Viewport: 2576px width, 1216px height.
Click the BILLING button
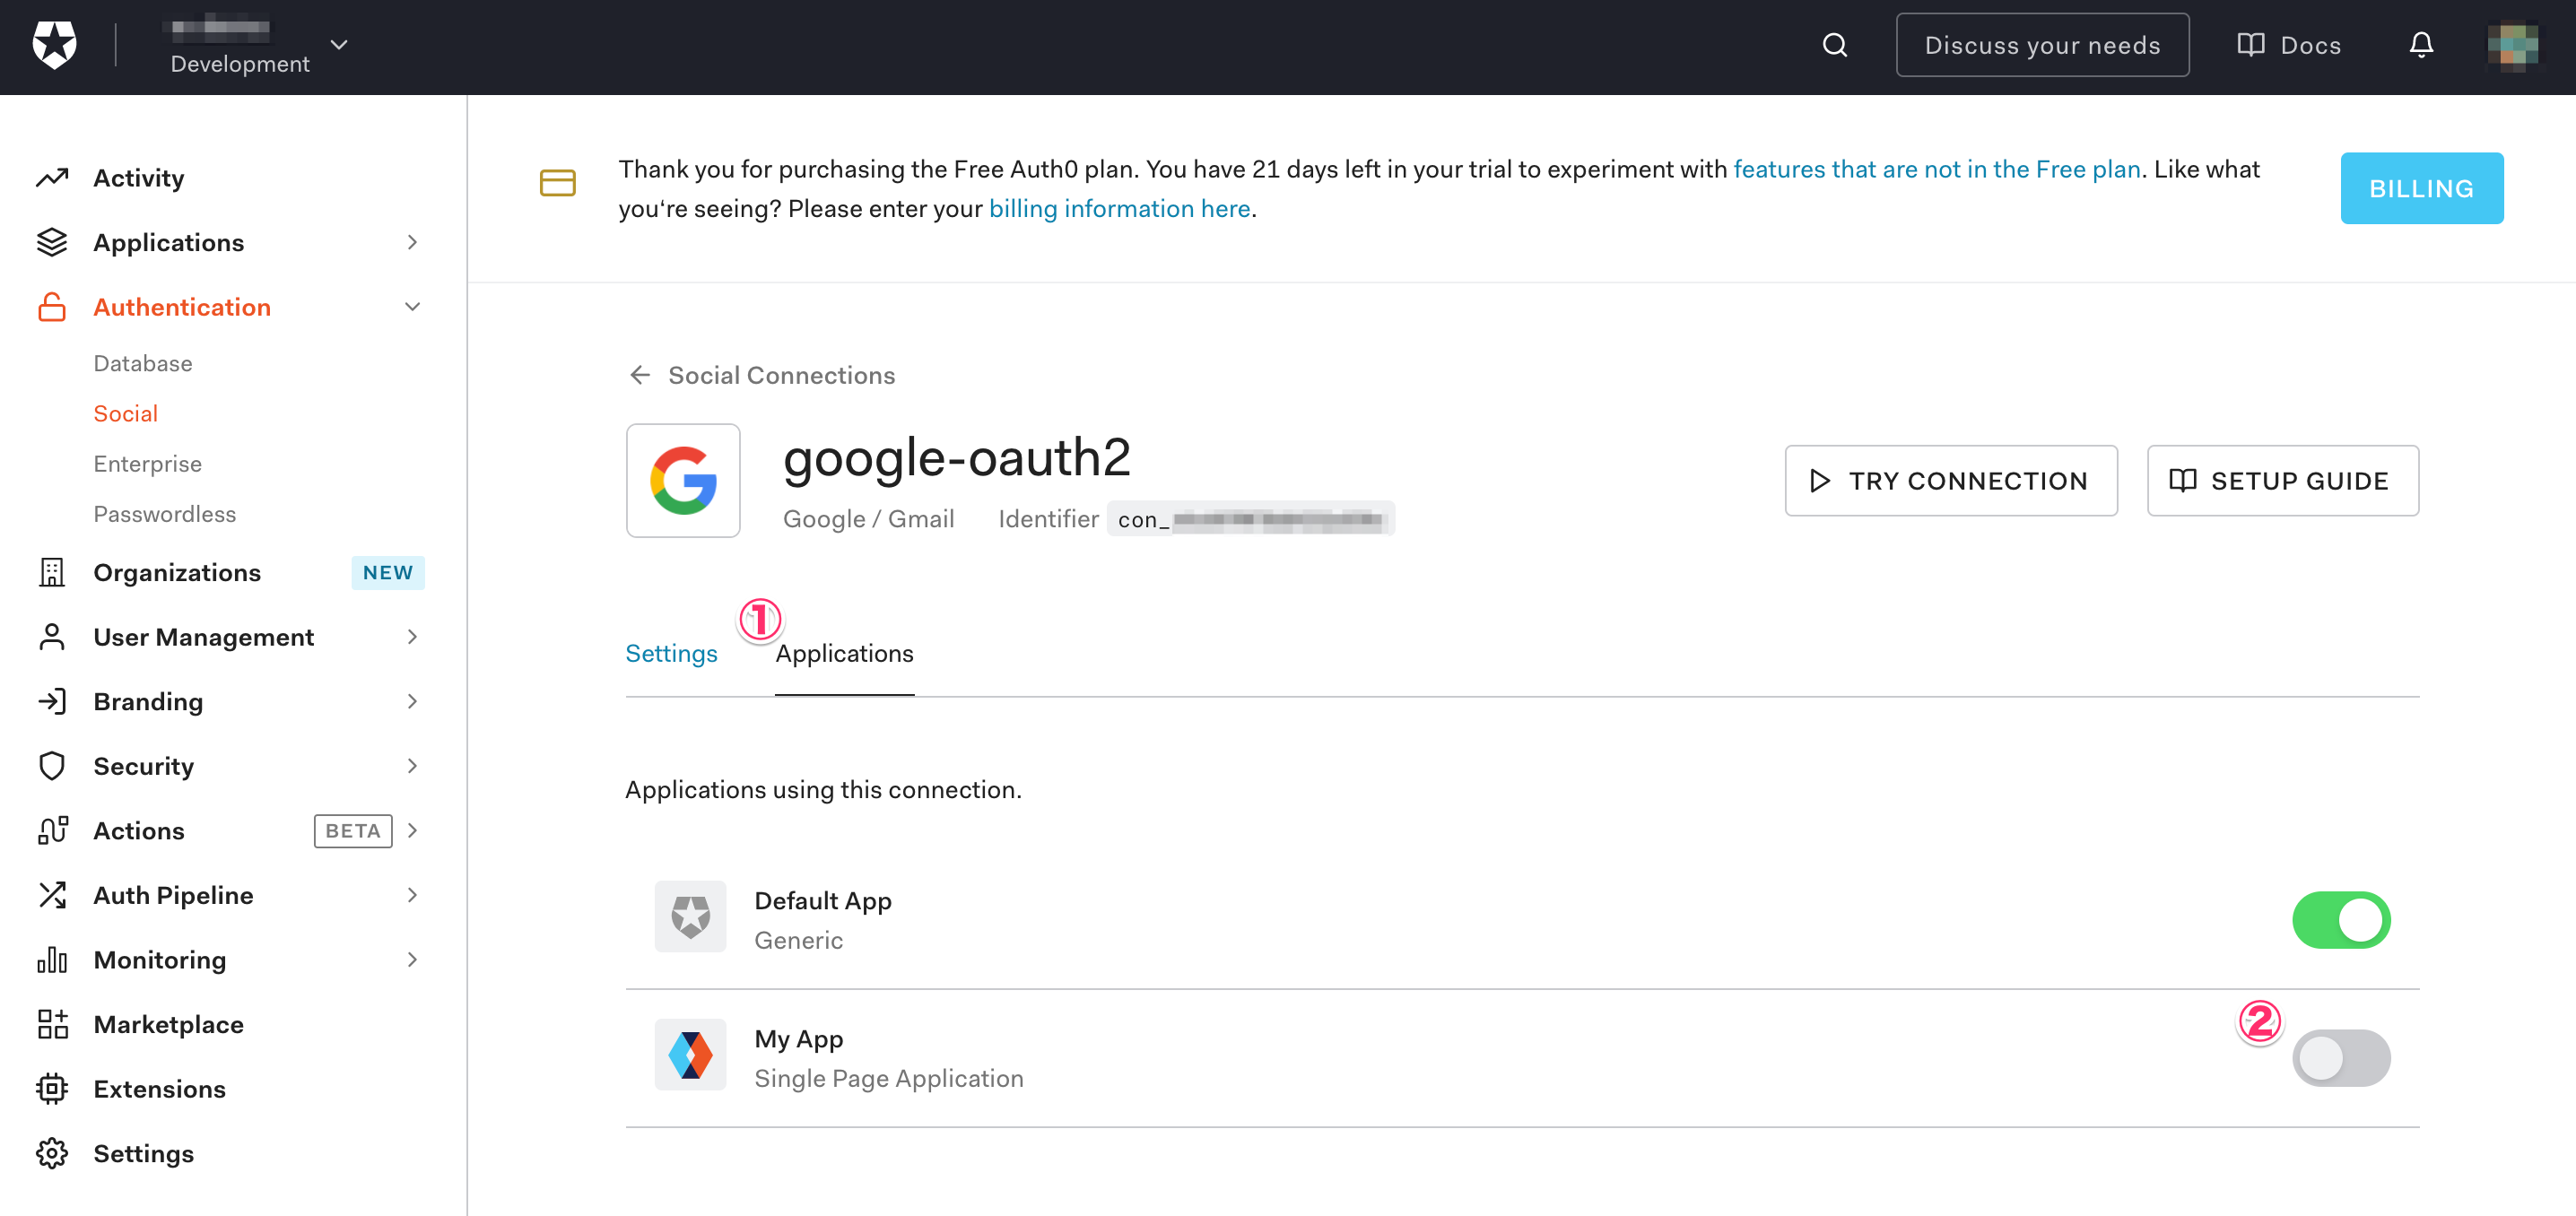[2420, 188]
